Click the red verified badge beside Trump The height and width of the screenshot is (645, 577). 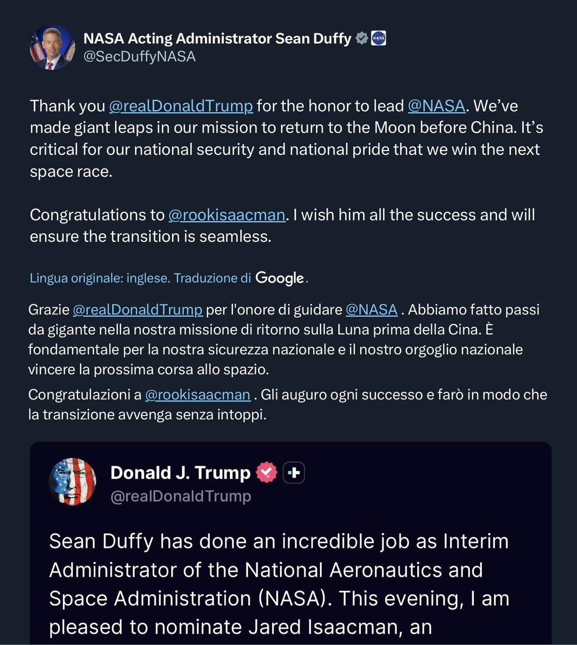point(266,472)
